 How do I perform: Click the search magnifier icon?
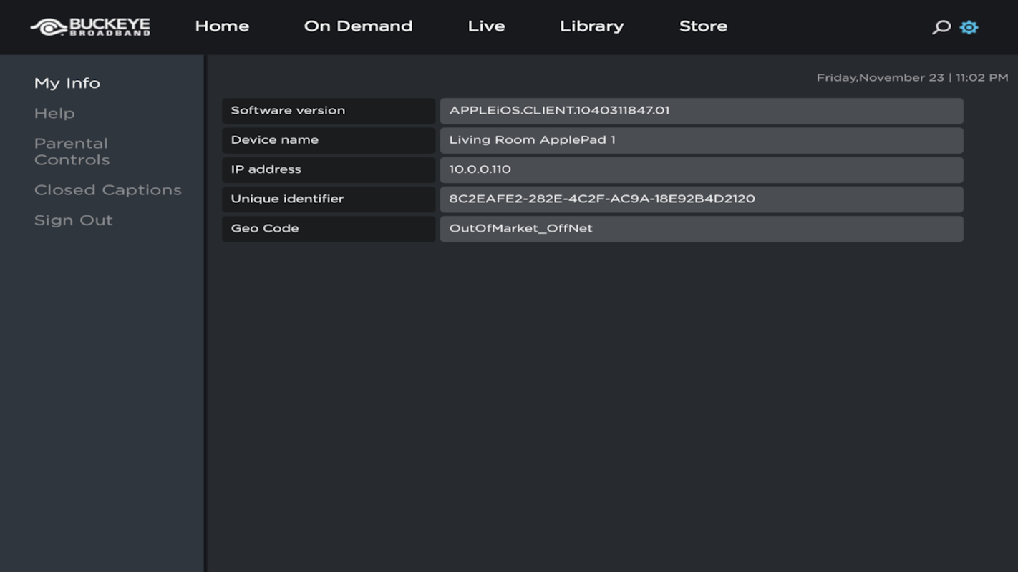pyautogui.click(x=941, y=27)
